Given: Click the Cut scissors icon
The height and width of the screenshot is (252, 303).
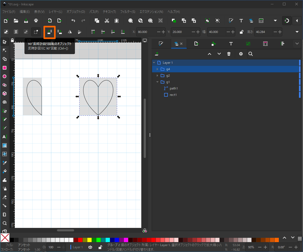Looking at the screenshot, I should pyautogui.click(x=107, y=21).
